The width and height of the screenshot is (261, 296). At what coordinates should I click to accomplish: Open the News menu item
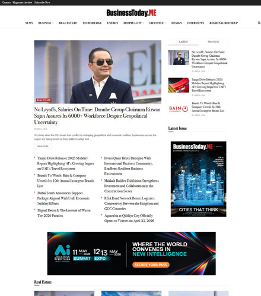click(29, 23)
